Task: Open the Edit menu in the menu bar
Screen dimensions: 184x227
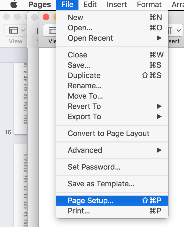Action: coord(90,5)
